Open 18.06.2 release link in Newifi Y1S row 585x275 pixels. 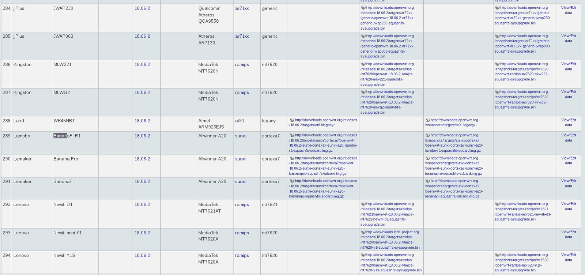tap(142, 256)
